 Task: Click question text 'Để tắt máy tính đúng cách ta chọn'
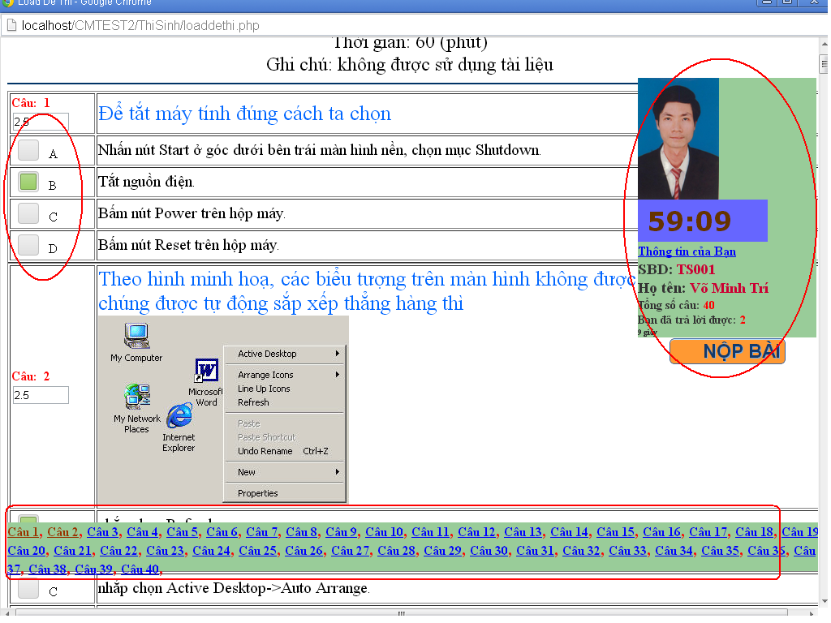click(244, 114)
